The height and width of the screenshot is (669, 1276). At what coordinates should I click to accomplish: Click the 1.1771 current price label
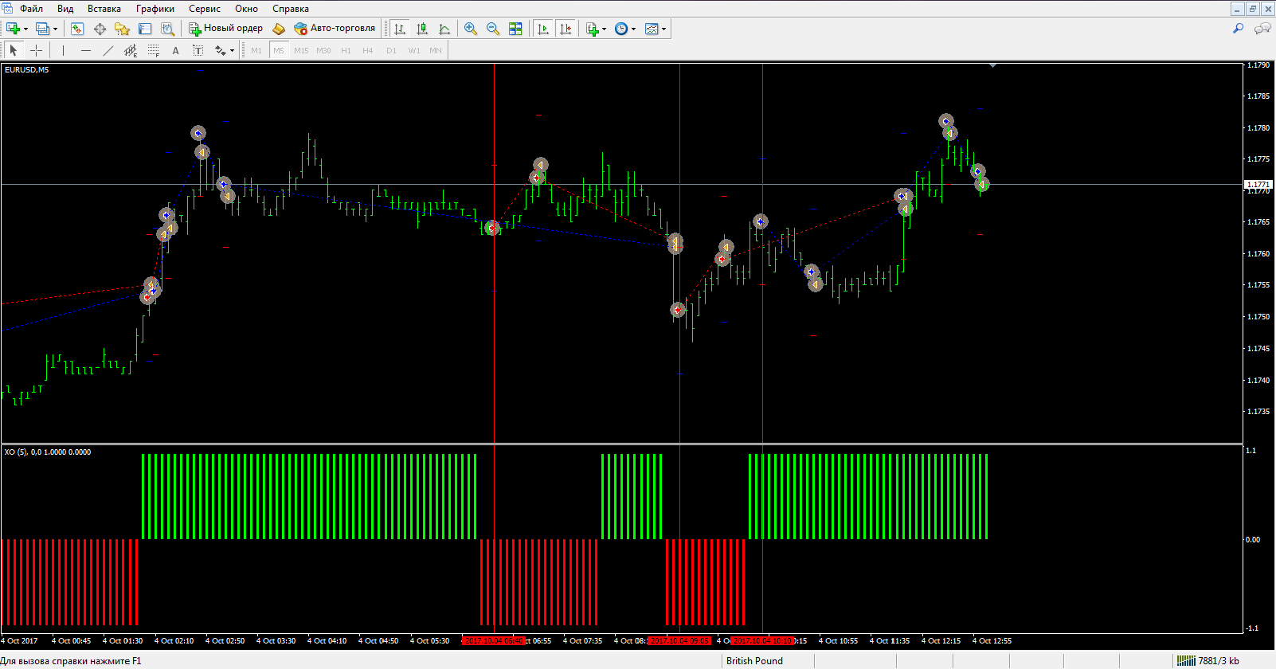[x=1258, y=185]
